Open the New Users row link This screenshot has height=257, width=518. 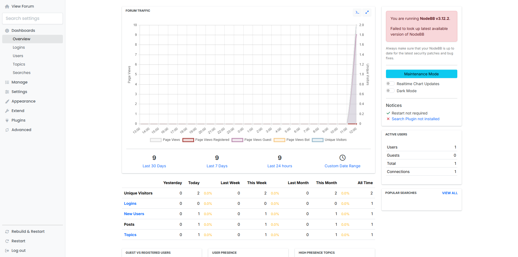pos(134,214)
